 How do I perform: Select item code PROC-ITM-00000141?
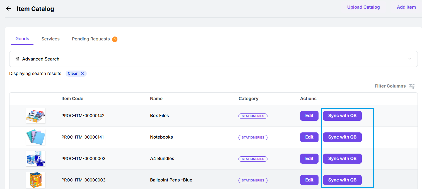(83, 137)
